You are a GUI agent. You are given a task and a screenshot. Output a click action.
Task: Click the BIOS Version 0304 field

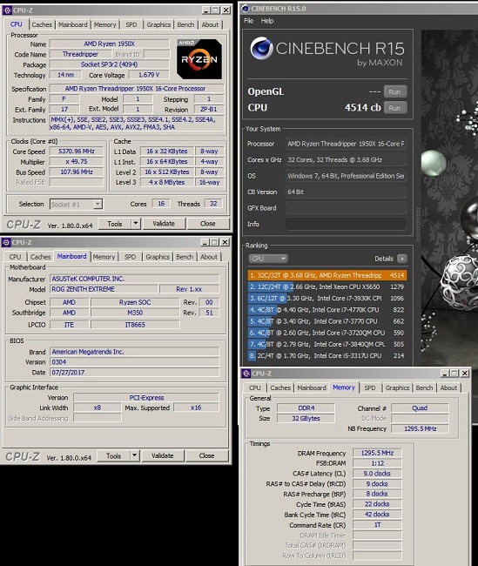(134, 361)
